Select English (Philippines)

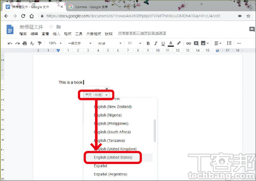[111, 123]
